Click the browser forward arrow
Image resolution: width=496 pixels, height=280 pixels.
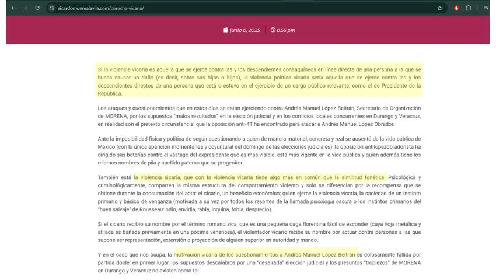(26, 8)
